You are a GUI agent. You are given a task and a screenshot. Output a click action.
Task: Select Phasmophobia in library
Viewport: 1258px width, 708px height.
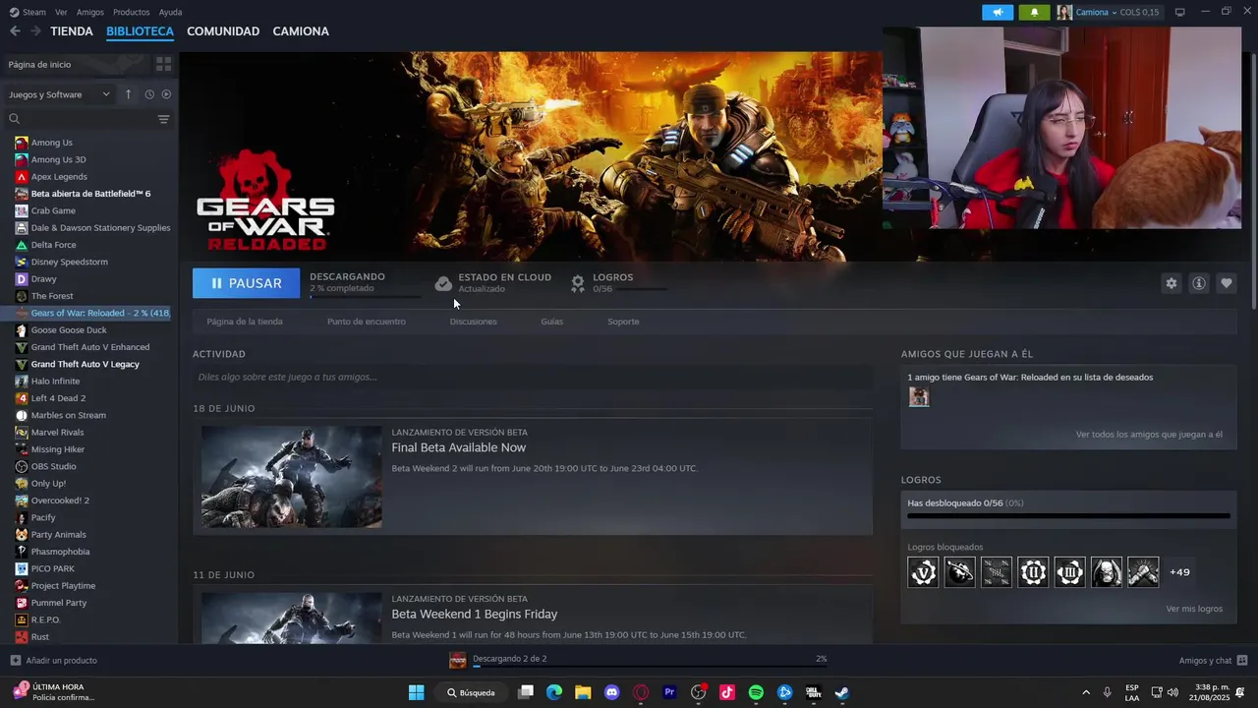pos(60,552)
